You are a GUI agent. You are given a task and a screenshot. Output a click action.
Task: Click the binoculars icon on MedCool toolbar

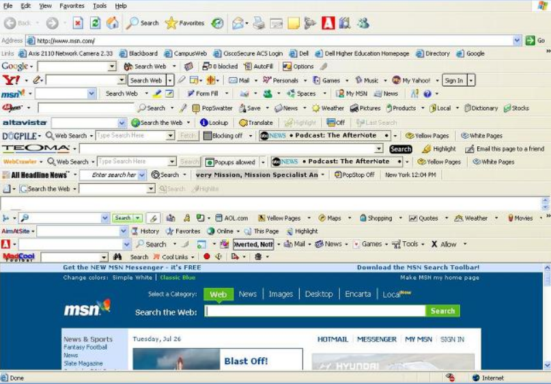point(117,257)
